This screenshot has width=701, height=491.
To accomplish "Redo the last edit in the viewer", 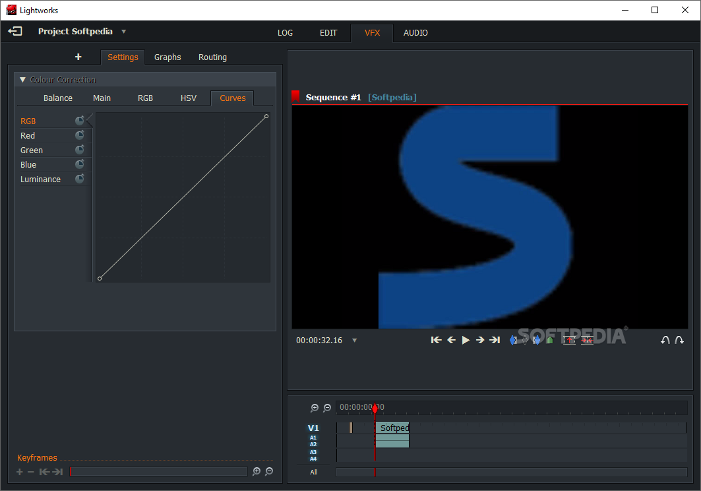I will 679,340.
